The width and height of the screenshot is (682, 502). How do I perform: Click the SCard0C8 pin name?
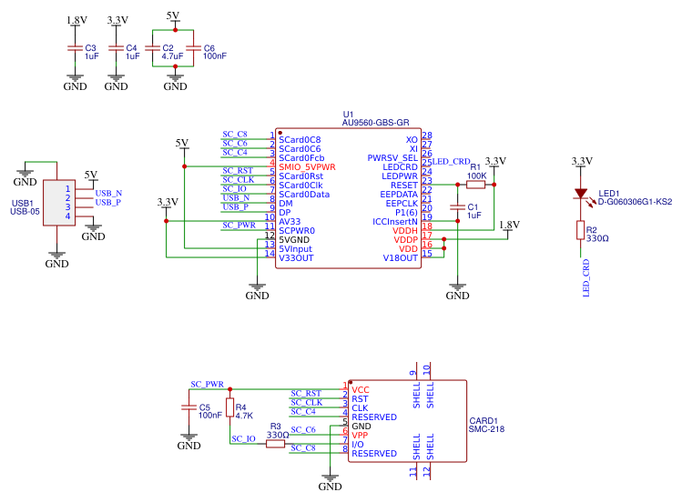300,140
